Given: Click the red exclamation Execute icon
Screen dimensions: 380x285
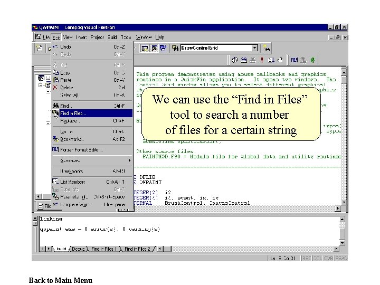Looking at the screenshot, I should point(262,60).
